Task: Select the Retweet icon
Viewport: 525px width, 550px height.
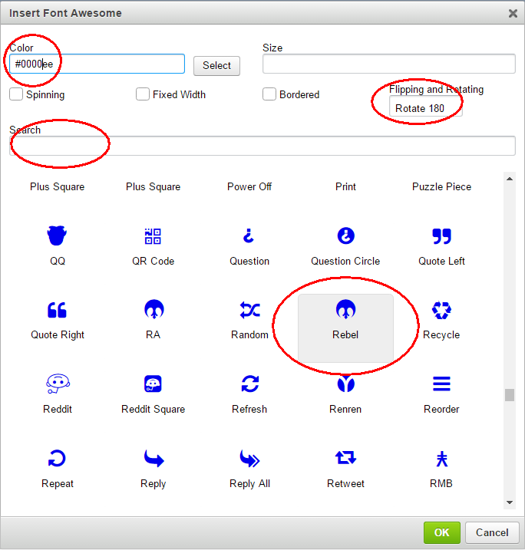Action: point(345,459)
